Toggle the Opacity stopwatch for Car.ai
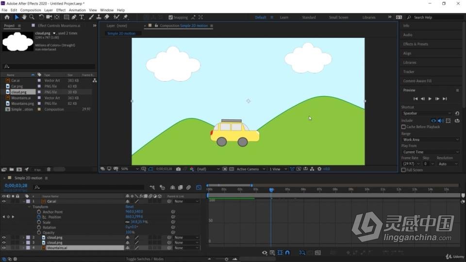 click(x=39, y=232)
